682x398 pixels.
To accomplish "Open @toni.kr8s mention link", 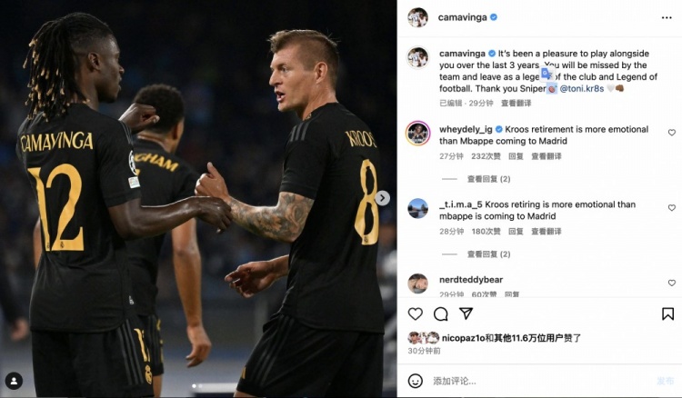I will click(582, 89).
